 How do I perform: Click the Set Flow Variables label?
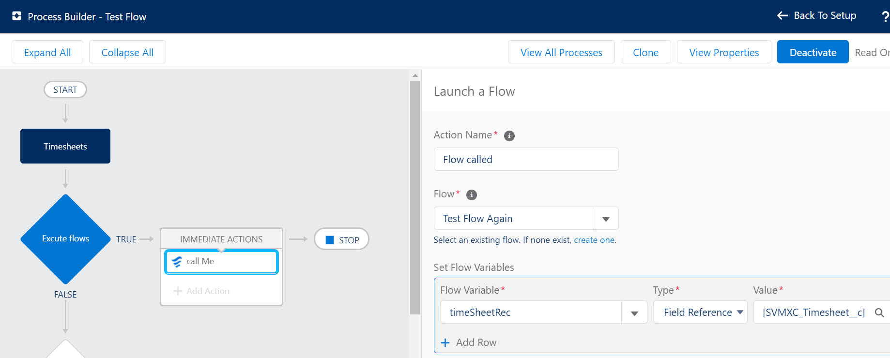coord(474,268)
